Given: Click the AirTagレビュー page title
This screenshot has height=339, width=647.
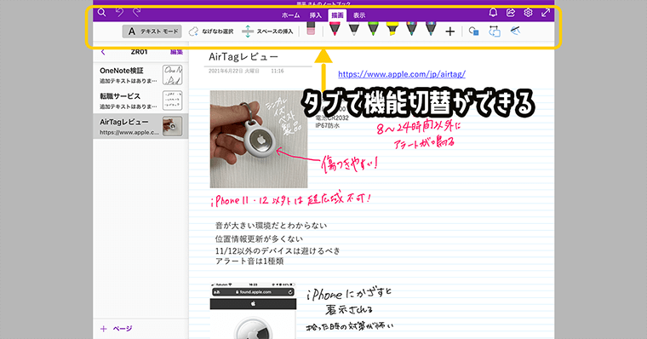Looking at the screenshot, I should (x=243, y=57).
